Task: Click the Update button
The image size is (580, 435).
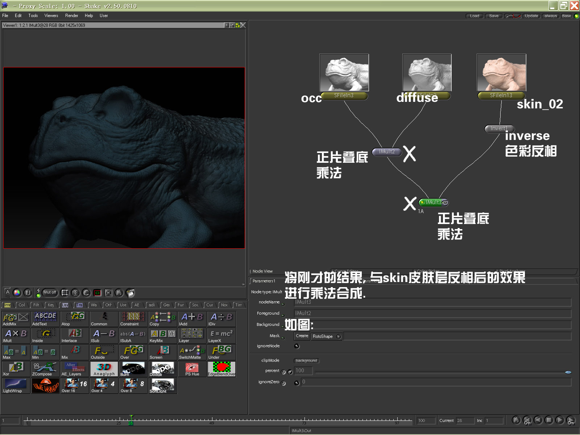Action: click(x=531, y=16)
